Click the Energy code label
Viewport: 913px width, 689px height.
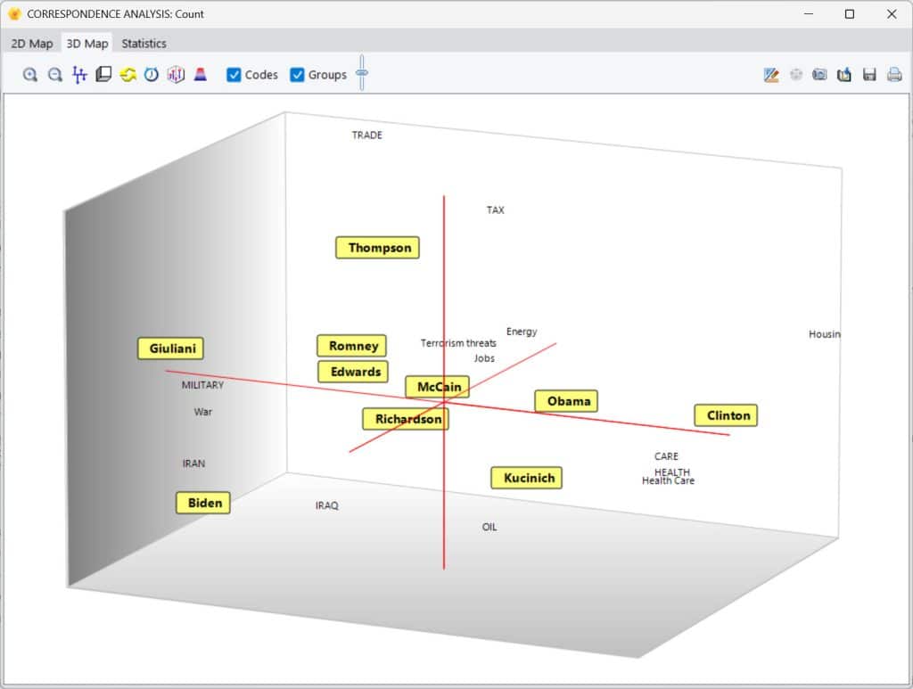[522, 332]
